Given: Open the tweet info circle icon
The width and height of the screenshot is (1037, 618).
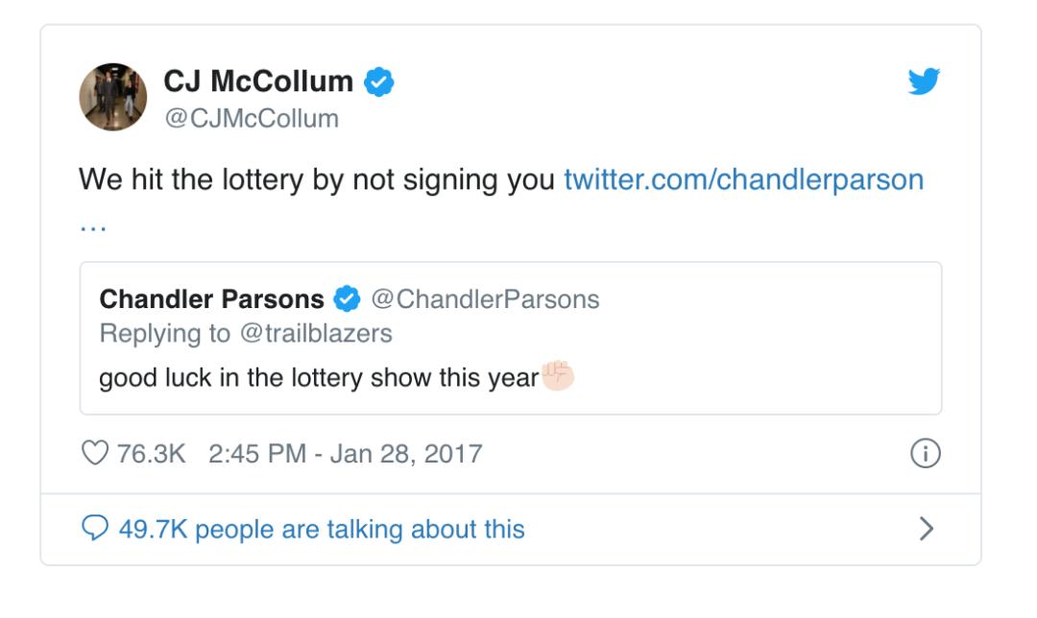Looking at the screenshot, I should (926, 453).
